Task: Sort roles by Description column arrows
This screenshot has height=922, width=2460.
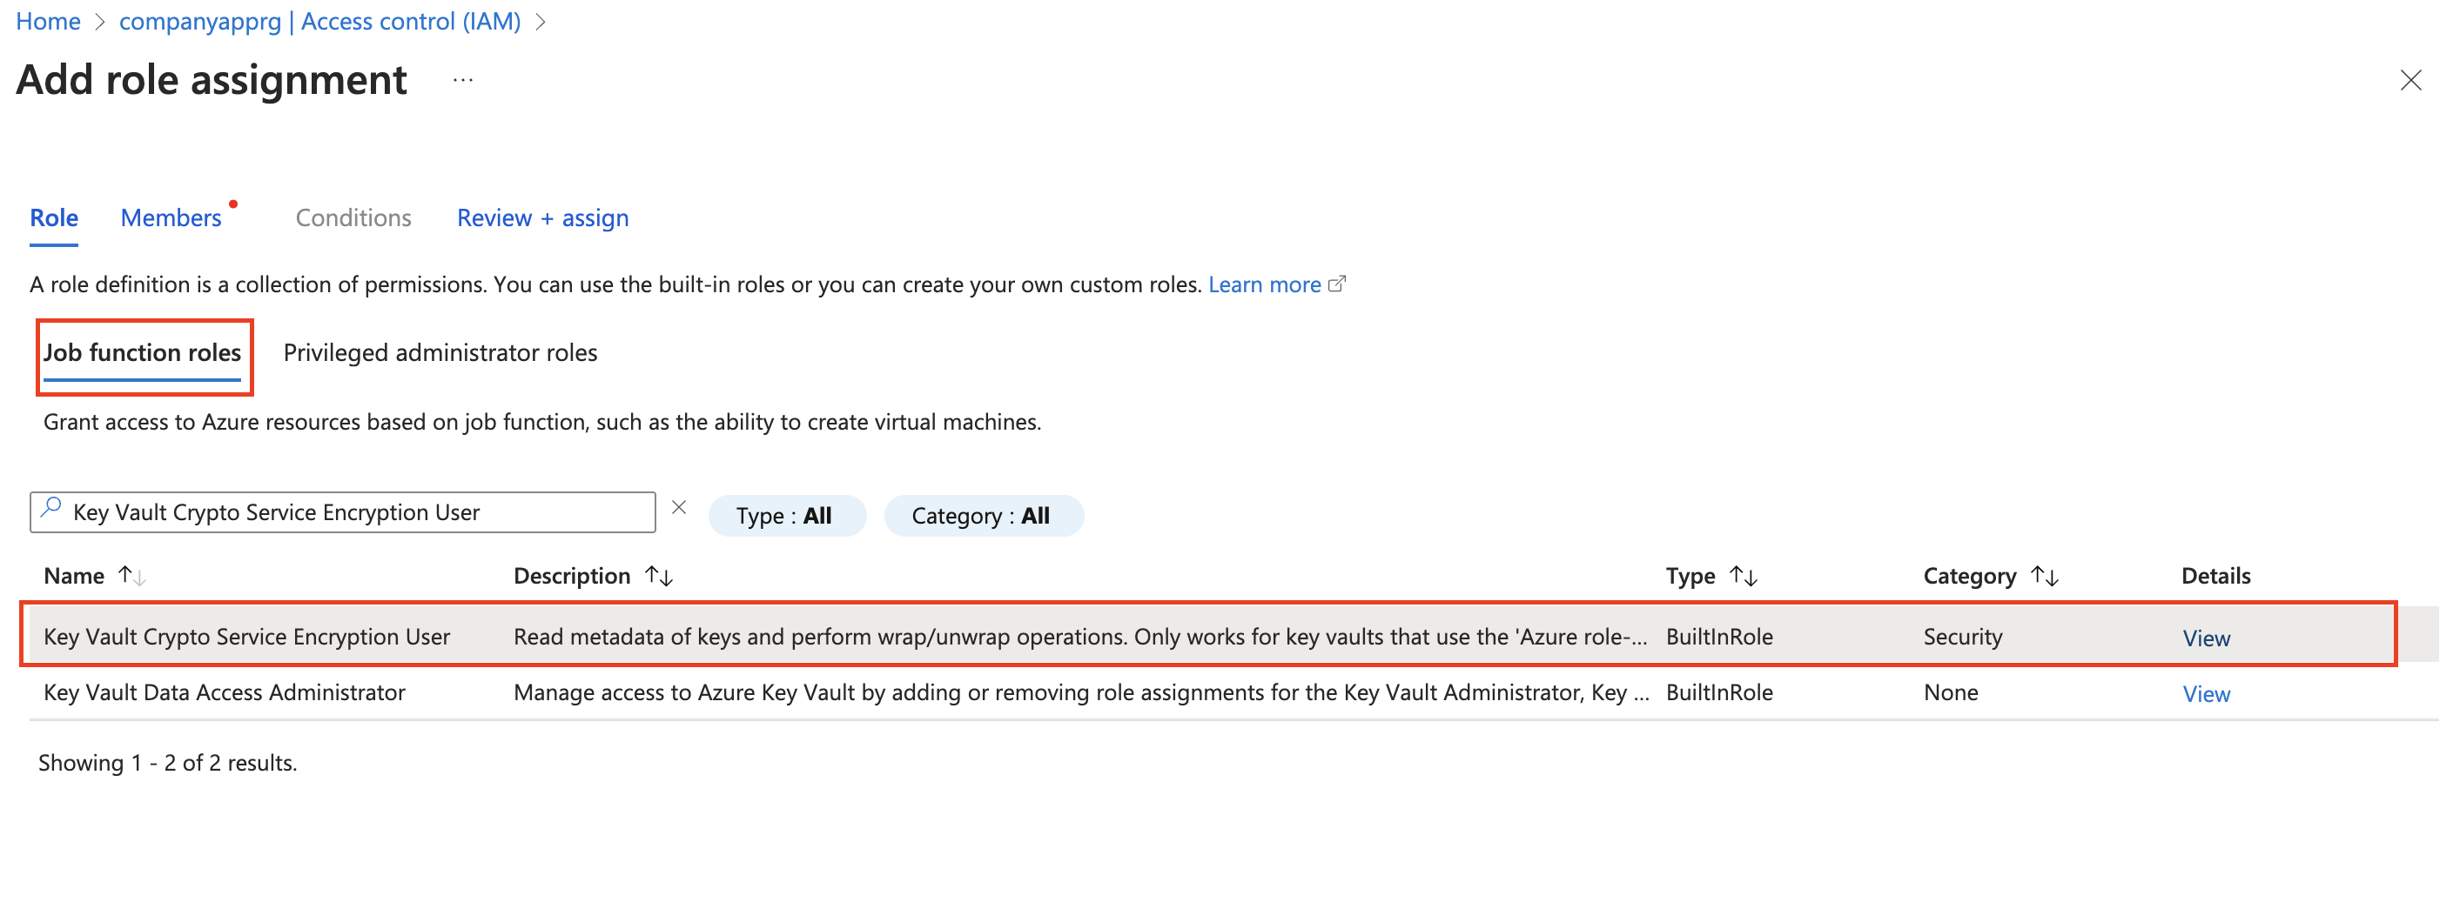Action: pyautogui.click(x=659, y=576)
